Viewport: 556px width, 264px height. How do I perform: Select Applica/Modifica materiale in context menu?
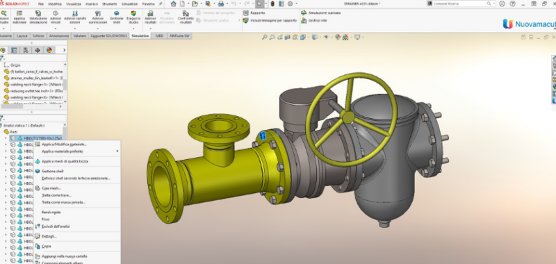pos(64,145)
